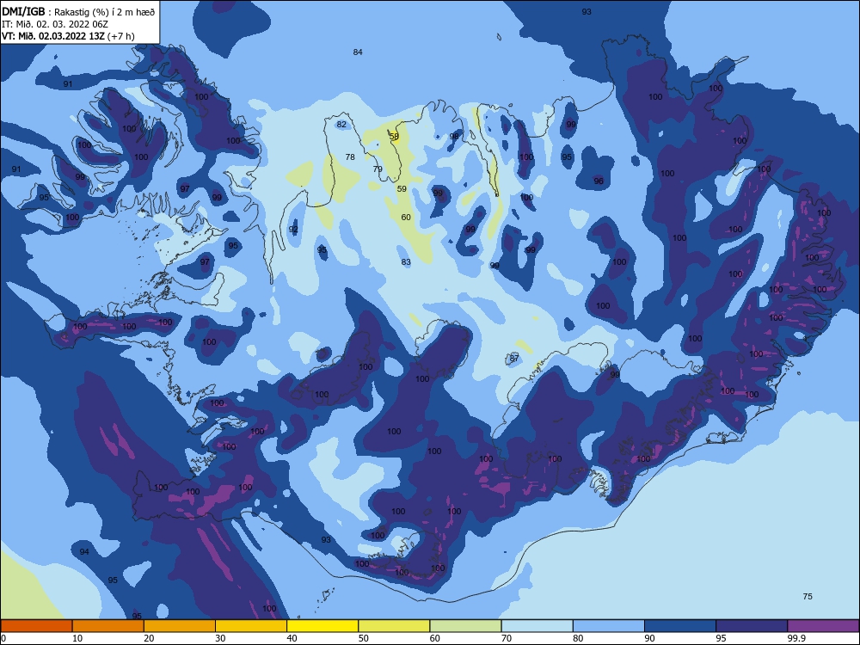
Task: Click the legend tick label 99.9
Action: tap(796, 638)
